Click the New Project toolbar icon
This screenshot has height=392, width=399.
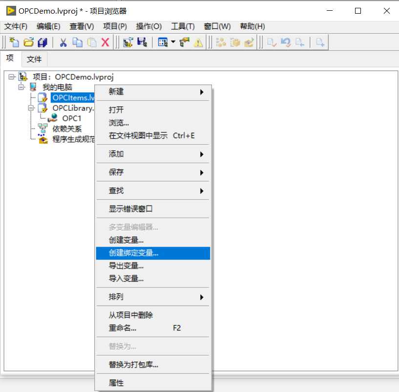[x=14, y=42]
